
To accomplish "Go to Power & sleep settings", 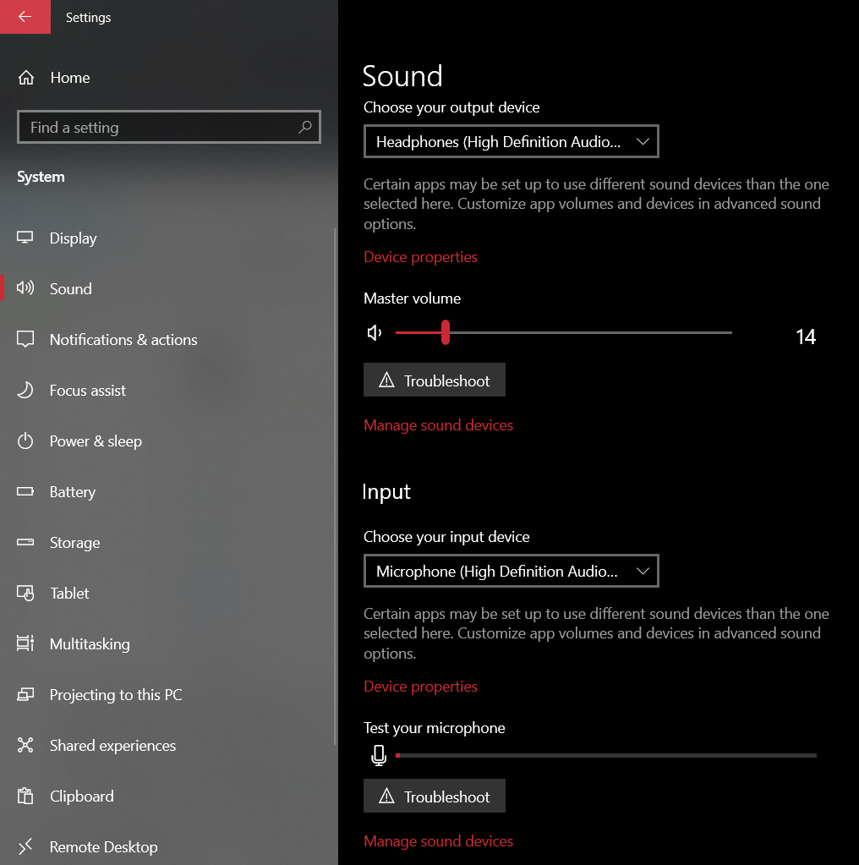I will [96, 441].
